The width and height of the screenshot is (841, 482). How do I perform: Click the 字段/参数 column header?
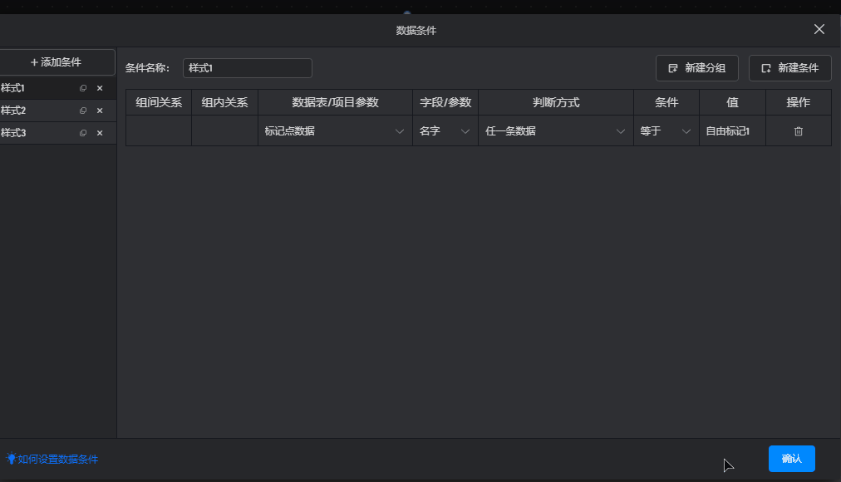(445, 102)
